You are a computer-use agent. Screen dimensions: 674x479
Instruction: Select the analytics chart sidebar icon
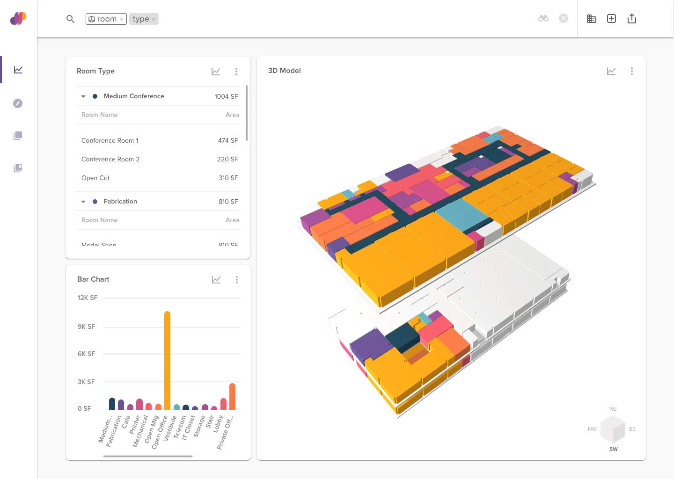[x=18, y=70]
